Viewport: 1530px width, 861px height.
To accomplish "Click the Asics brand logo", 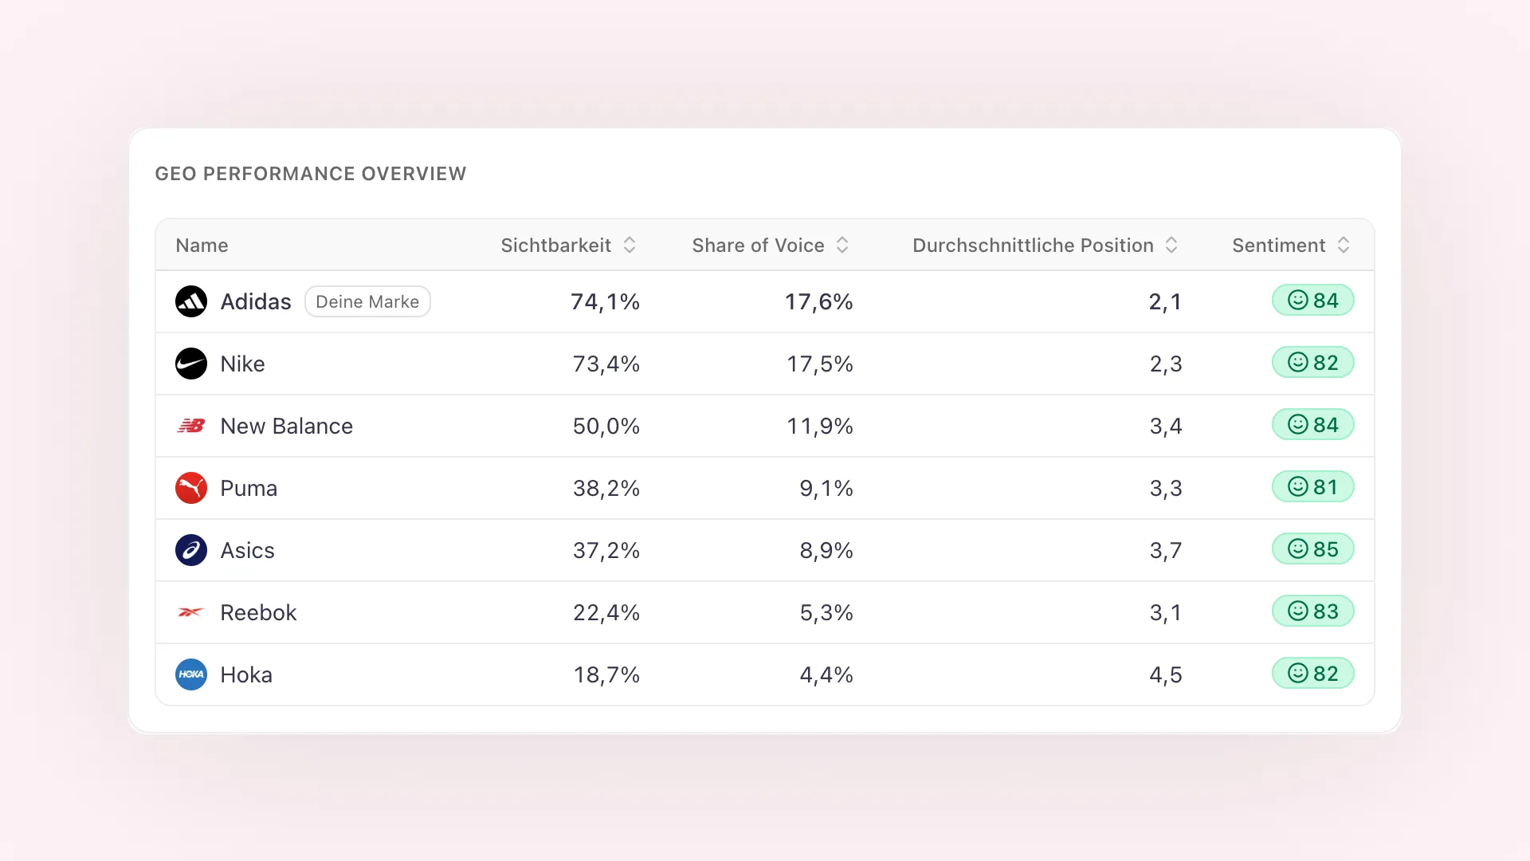I will [191, 550].
